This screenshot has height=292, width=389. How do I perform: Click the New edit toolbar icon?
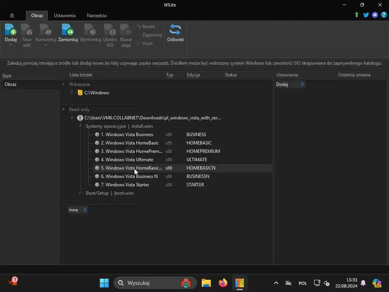27,29
